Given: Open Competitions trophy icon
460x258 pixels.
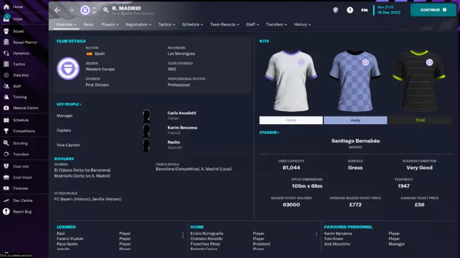Looking at the screenshot, I should tap(6, 131).
